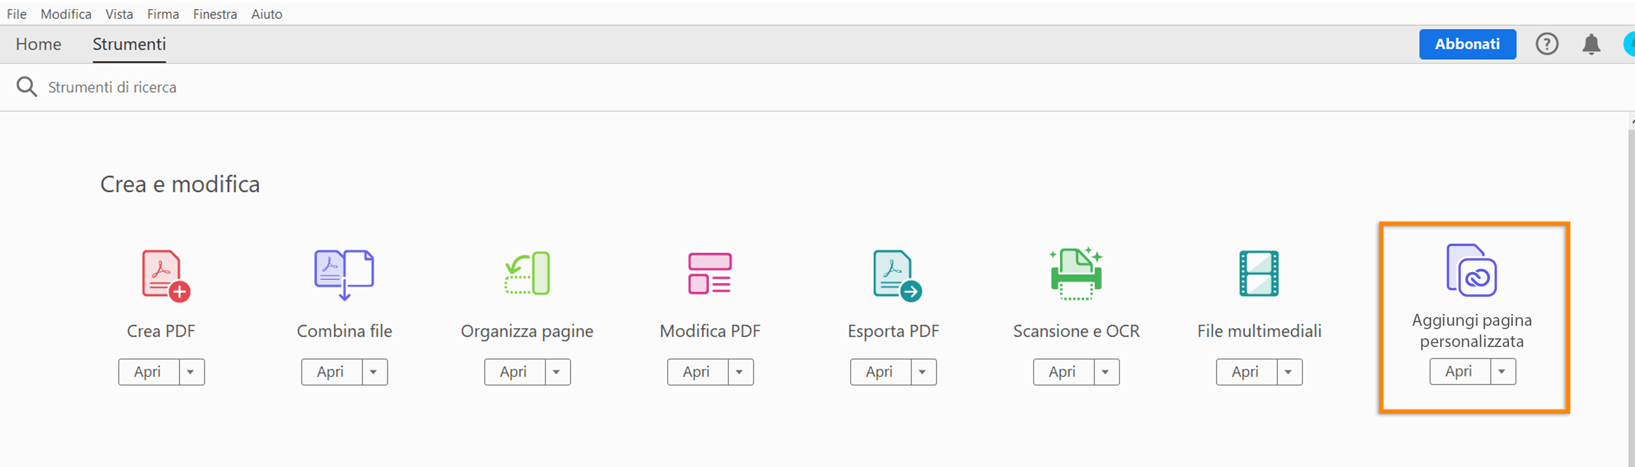Switch to the Home tab
Screen dimensions: 1635x467
pyautogui.click(x=39, y=45)
